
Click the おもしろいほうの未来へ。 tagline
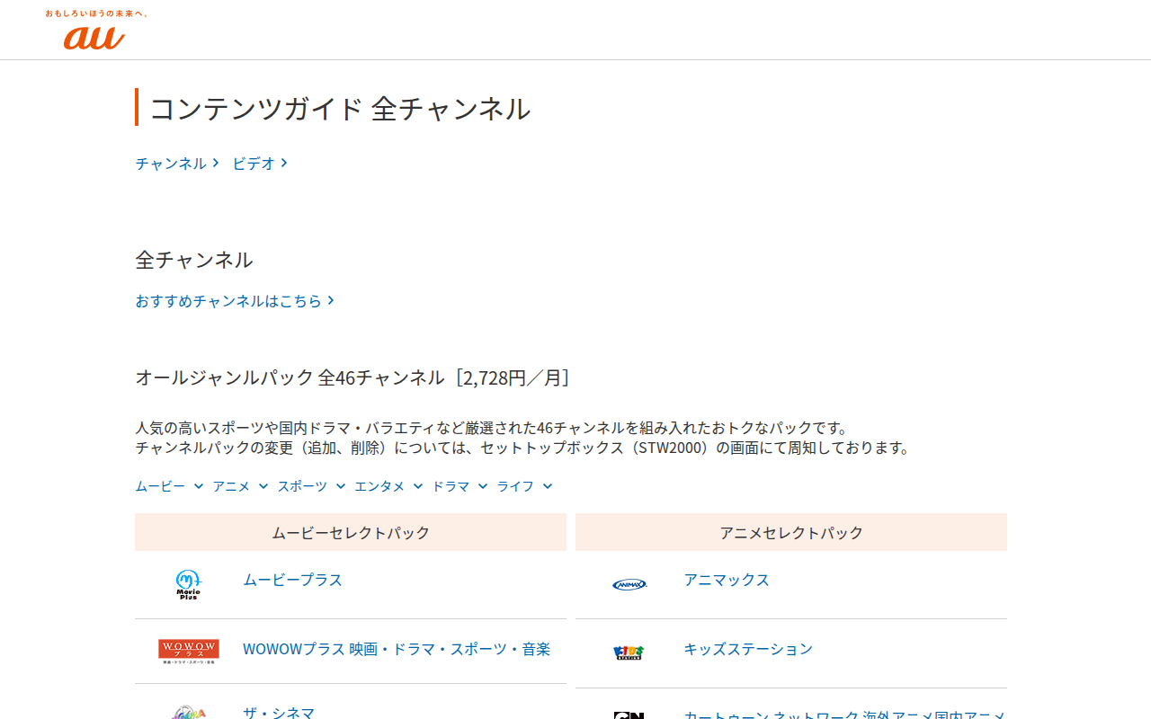click(x=97, y=13)
